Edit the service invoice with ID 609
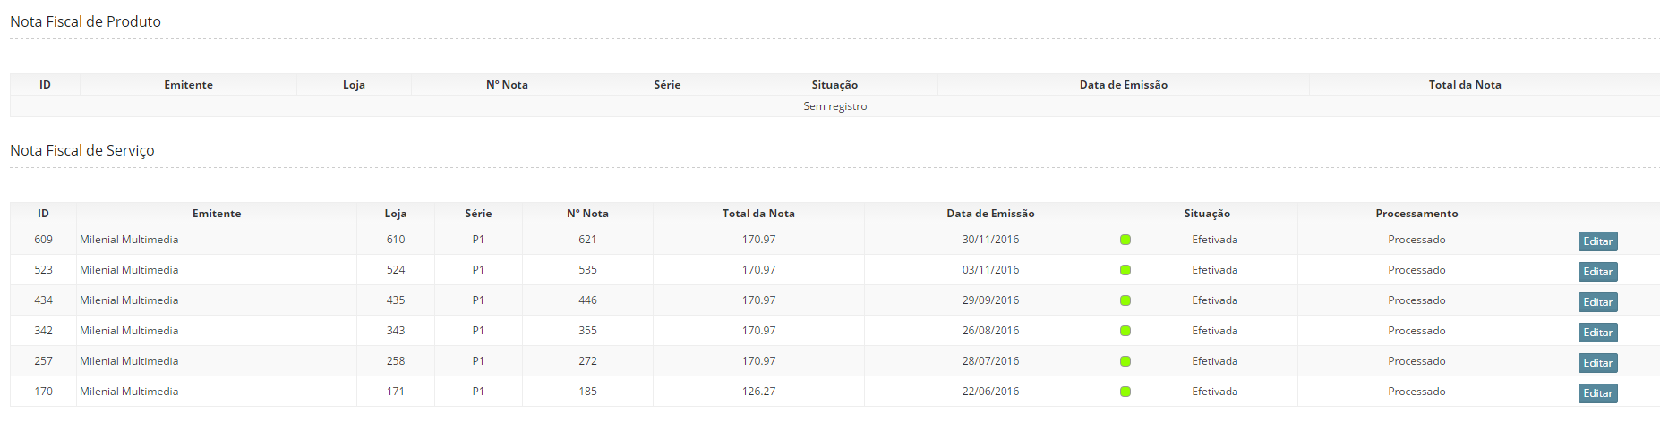 coord(1597,241)
